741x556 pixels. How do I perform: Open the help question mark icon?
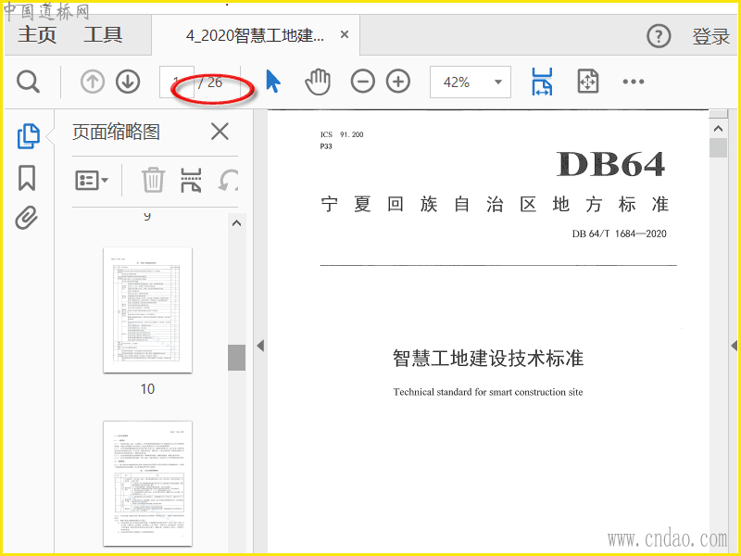tap(659, 36)
